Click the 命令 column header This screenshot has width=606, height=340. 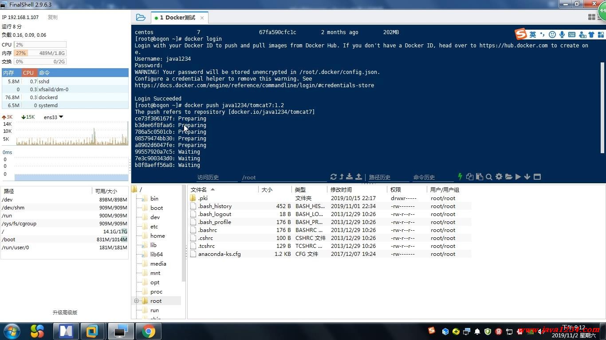pos(83,73)
